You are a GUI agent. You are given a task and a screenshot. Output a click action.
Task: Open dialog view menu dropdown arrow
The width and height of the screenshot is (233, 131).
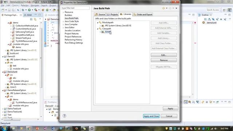point(176,8)
